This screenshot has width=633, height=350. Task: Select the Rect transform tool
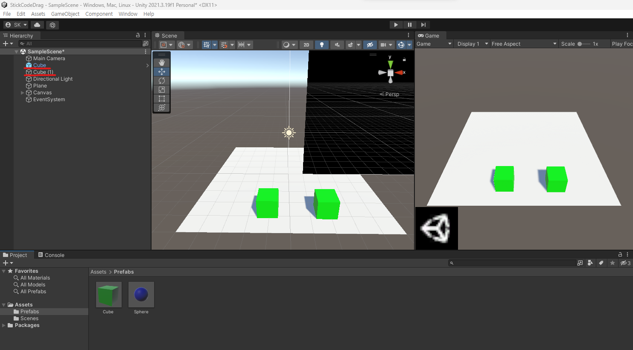[162, 99]
